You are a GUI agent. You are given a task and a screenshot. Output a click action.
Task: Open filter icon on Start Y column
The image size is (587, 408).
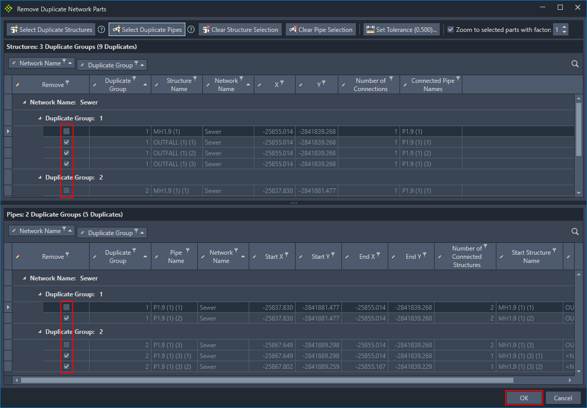coord(333,254)
